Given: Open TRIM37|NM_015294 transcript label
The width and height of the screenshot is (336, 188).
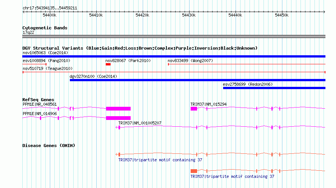Looking at the screenshot, I should click(x=208, y=105).
